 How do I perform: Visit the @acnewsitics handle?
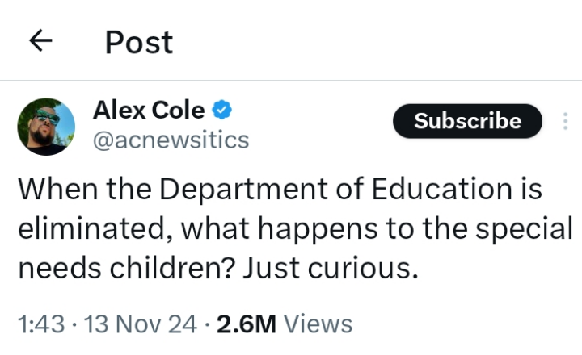(171, 140)
